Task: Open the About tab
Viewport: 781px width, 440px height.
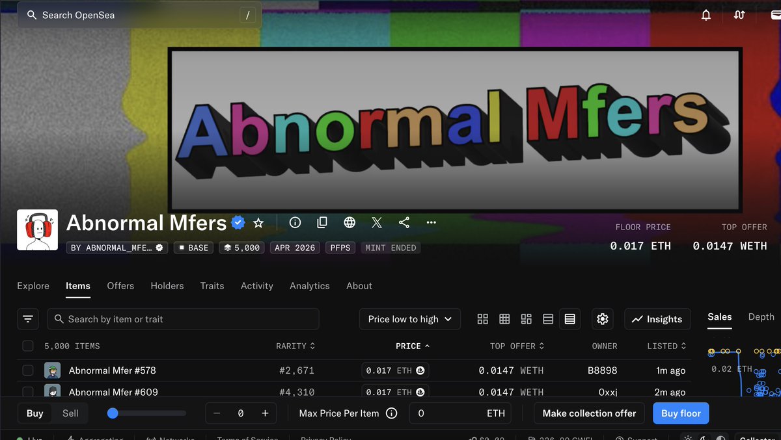Action: pos(359,286)
